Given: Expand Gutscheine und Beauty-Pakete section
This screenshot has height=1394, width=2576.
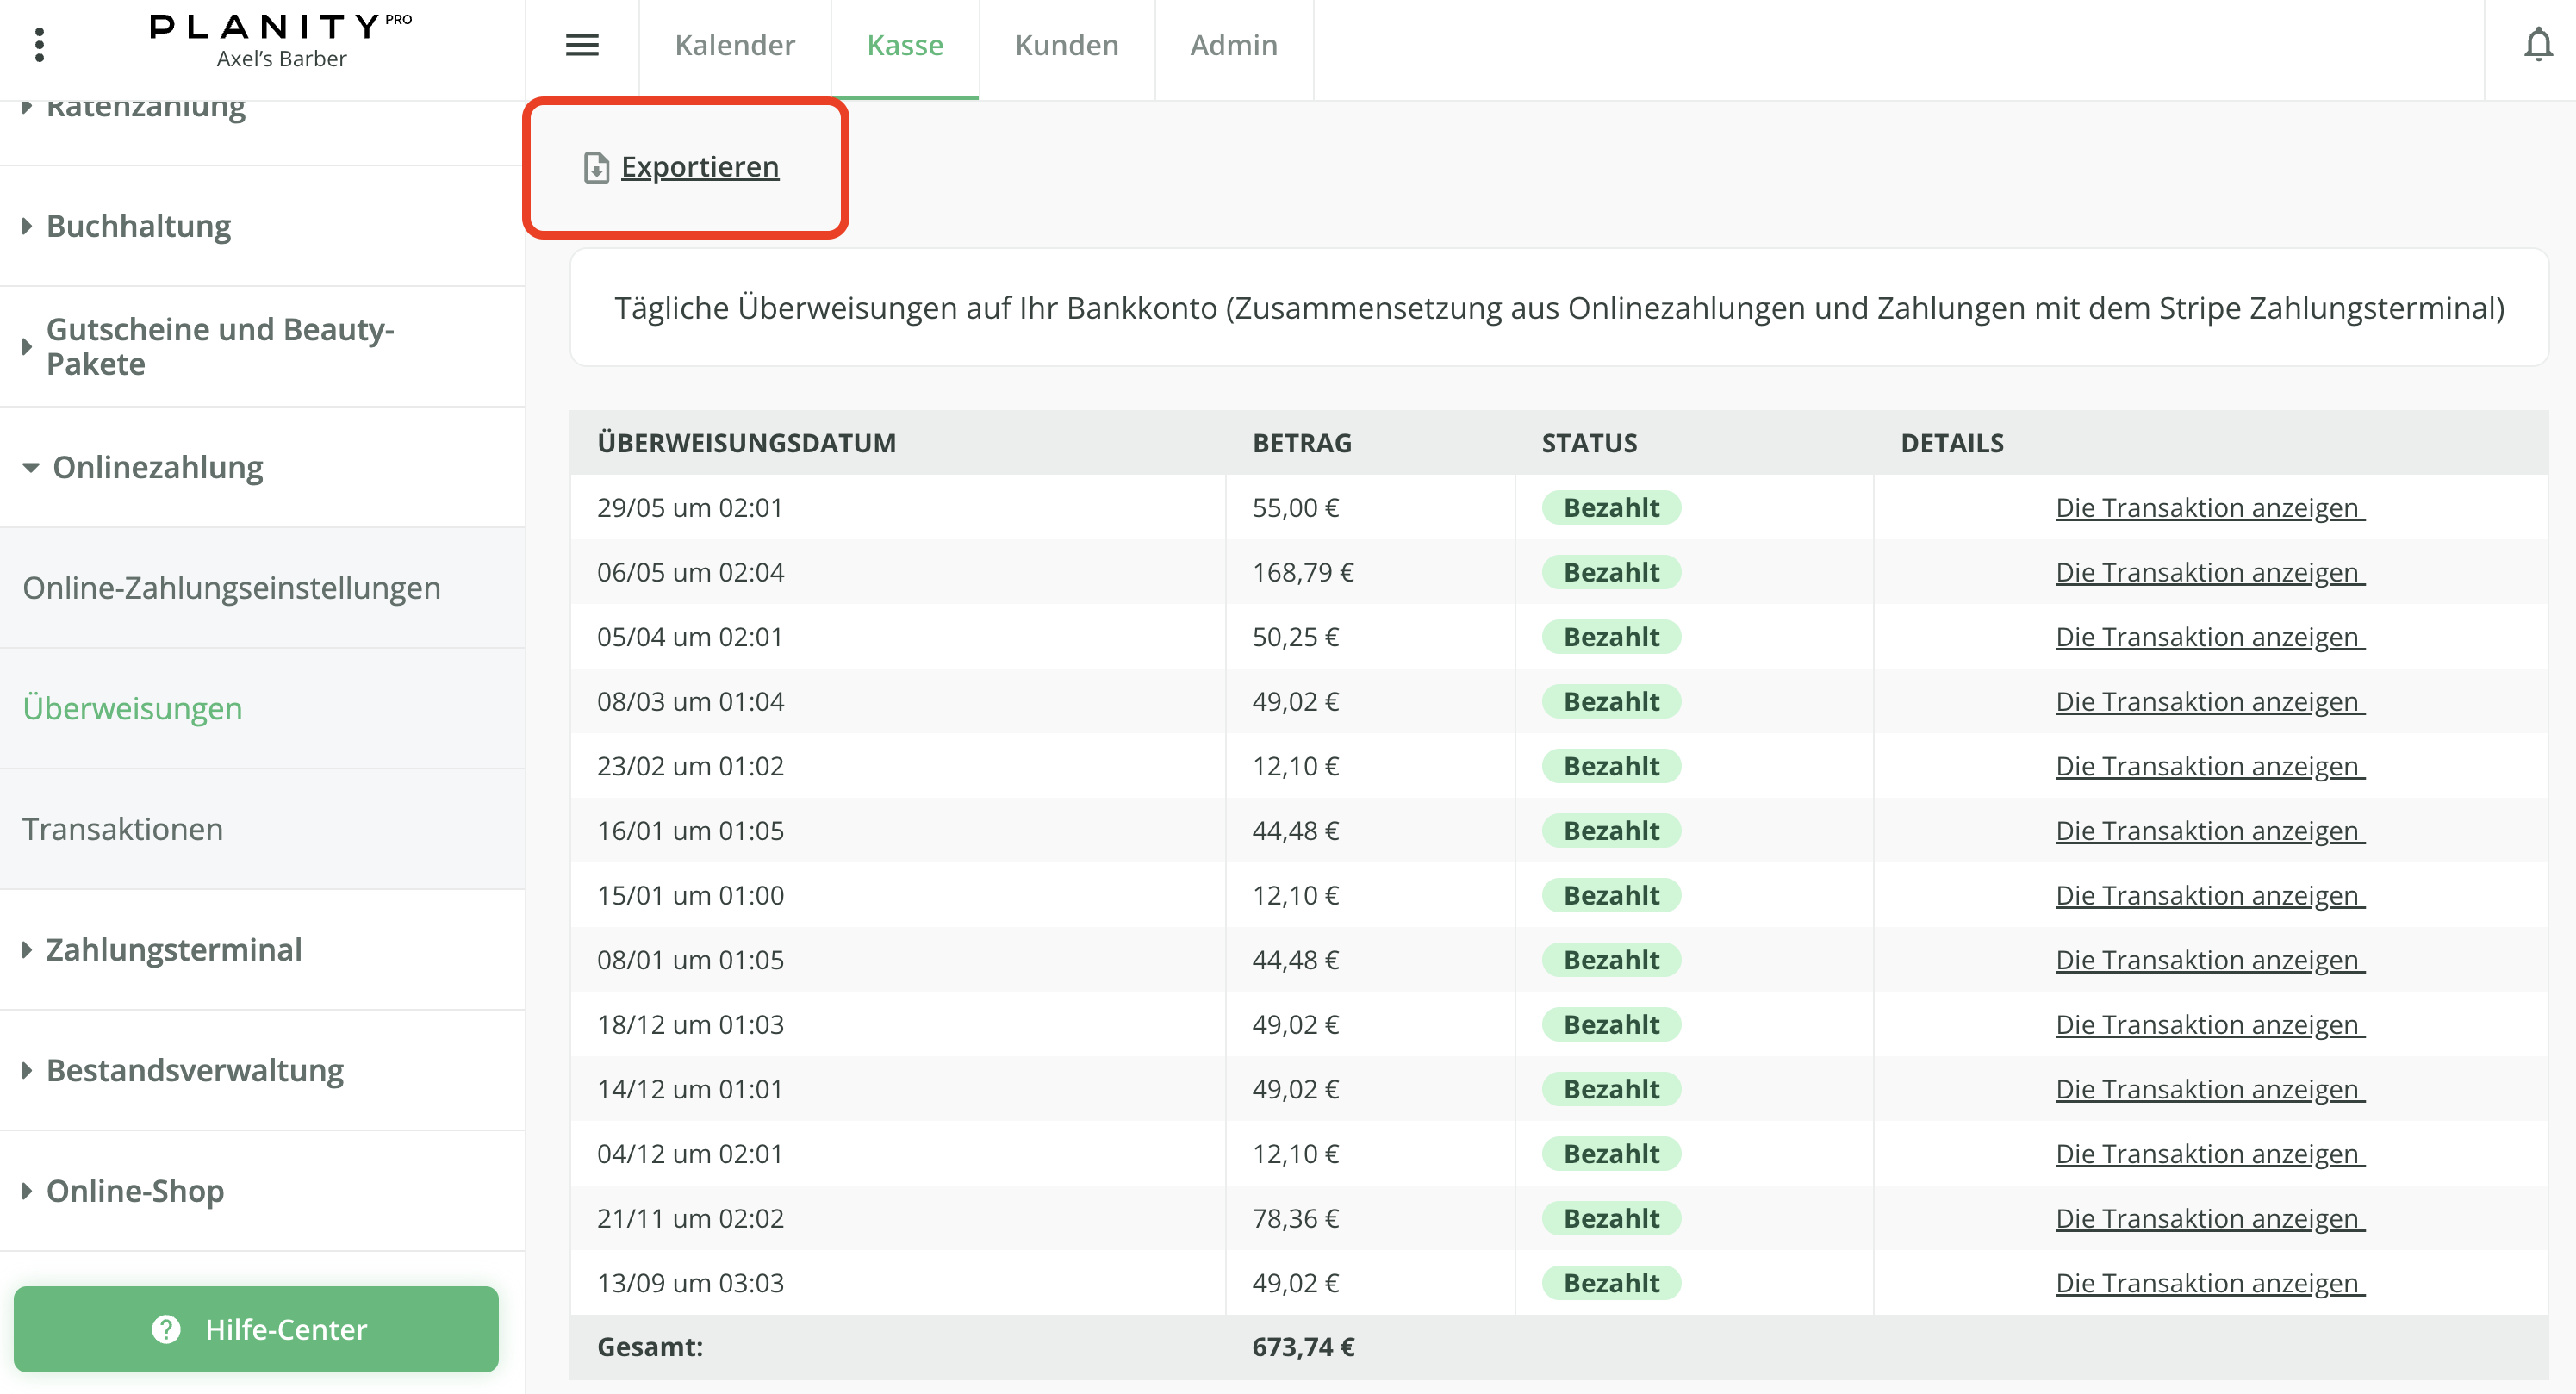Looking at the screenshot, I should (x=220, y=346).
